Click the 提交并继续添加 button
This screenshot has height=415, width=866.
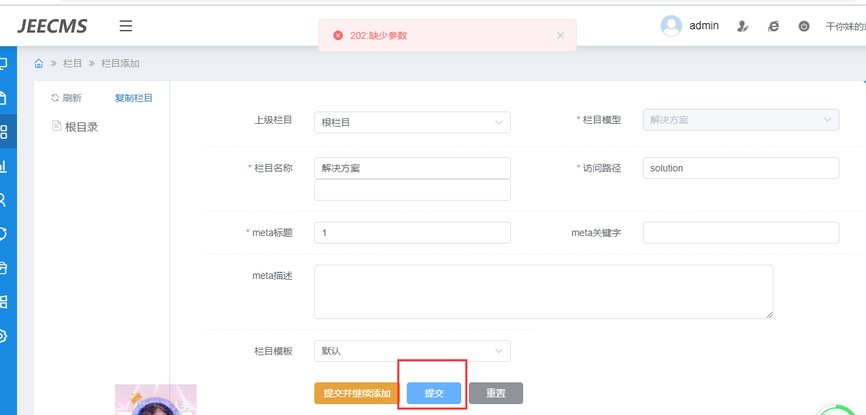pos(357,393)
